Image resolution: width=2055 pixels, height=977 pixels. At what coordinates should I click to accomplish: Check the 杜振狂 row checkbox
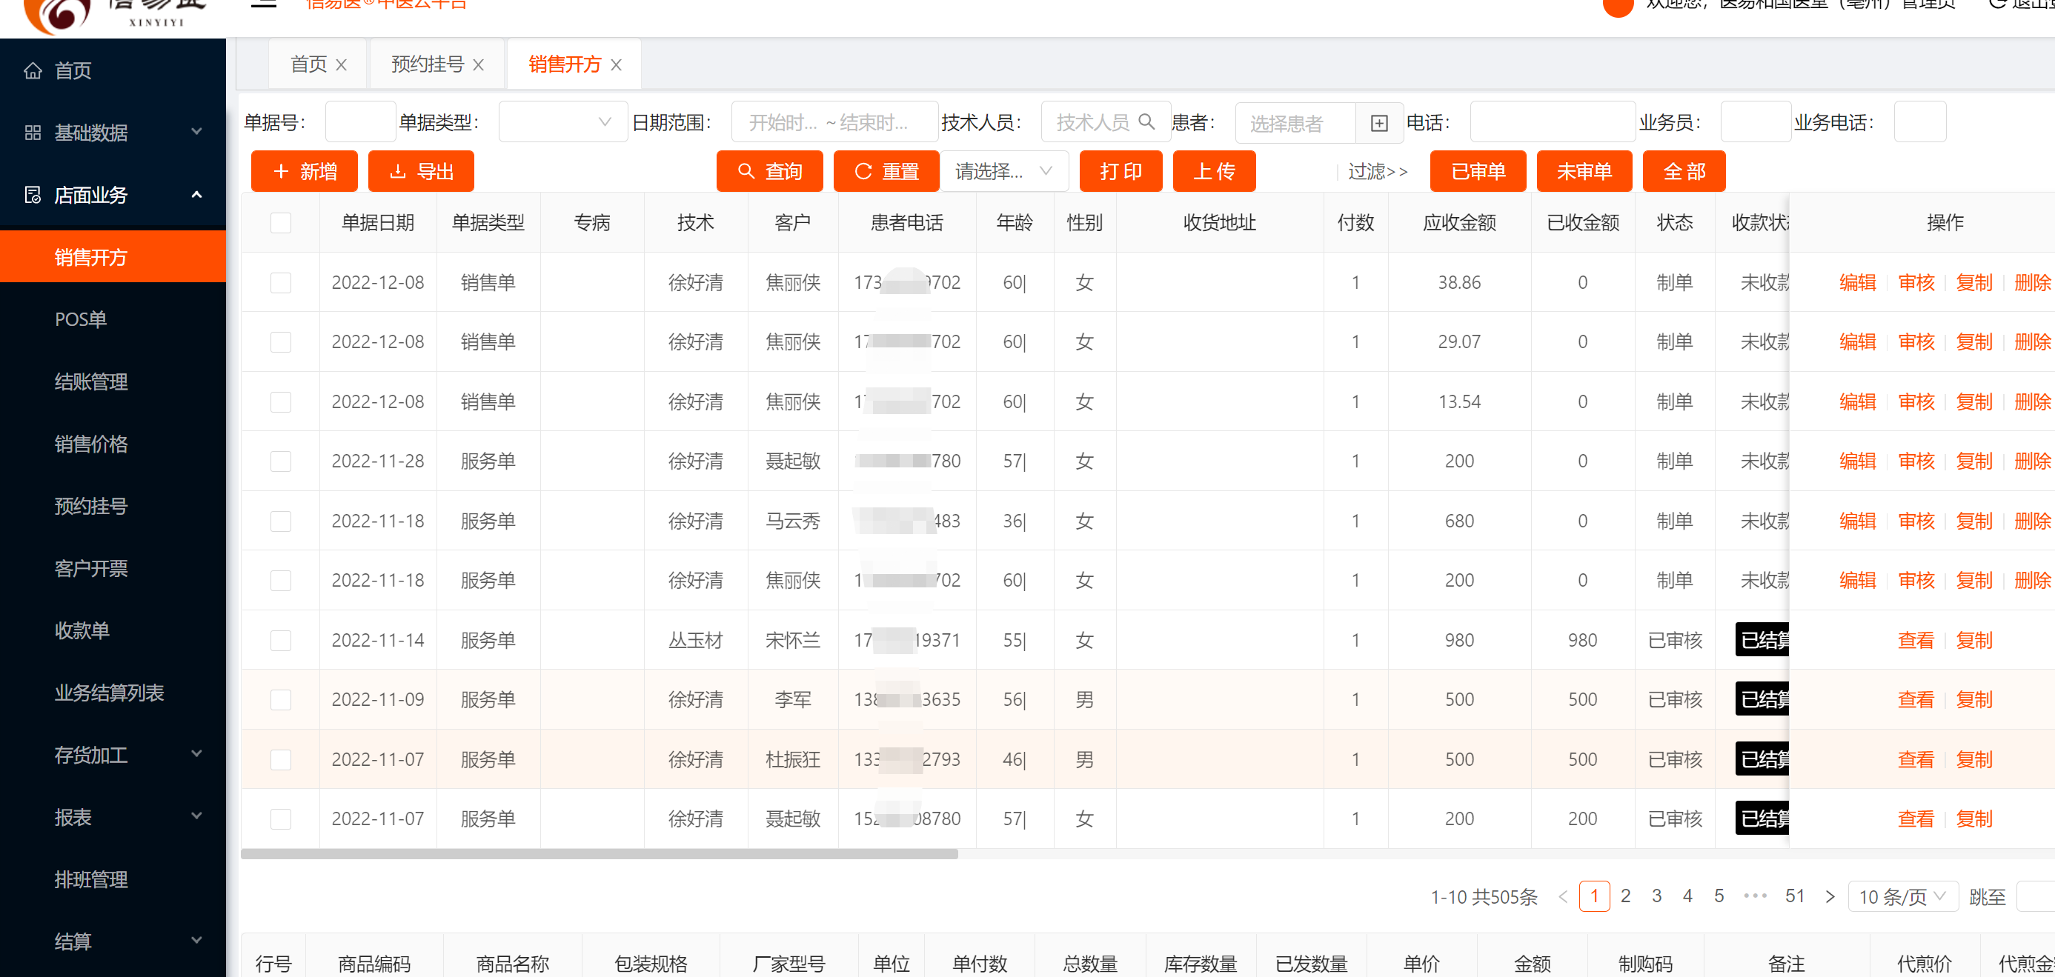click(281, 759)
